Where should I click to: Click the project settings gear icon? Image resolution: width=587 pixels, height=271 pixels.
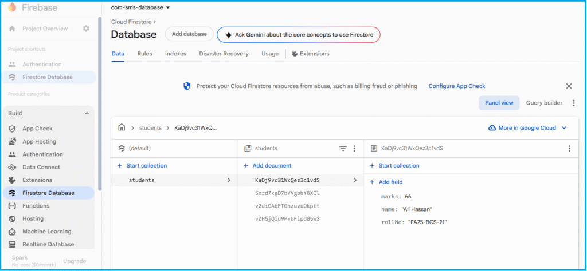(86, 29)
